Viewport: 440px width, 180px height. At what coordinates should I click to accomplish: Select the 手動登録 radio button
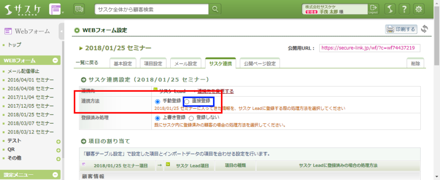[x=157, y=101]
